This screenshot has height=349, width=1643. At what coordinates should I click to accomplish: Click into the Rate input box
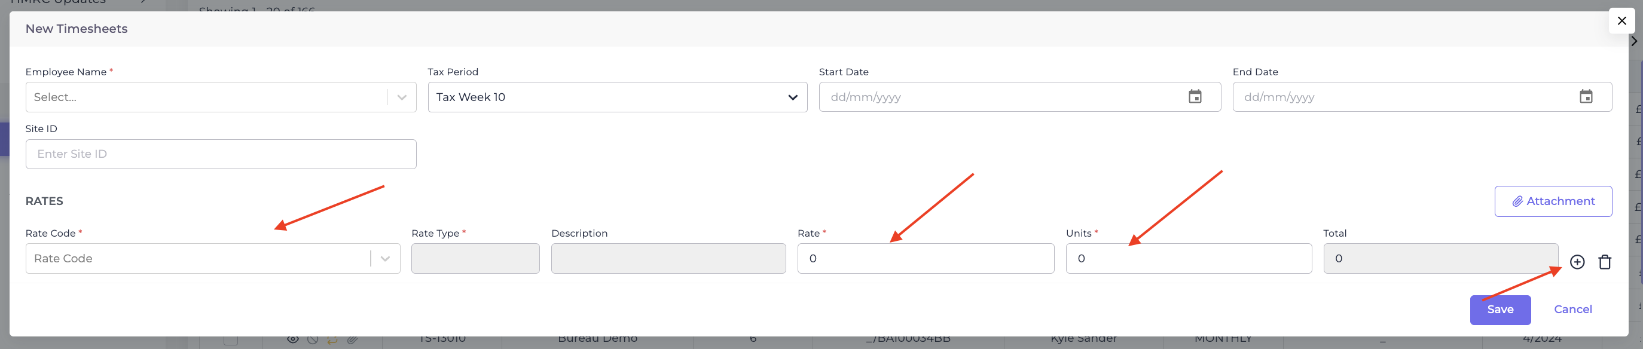coord(926,258)
